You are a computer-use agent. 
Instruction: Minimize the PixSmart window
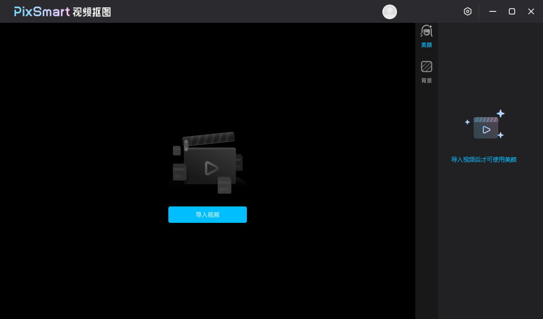click(x=492, y=11)
